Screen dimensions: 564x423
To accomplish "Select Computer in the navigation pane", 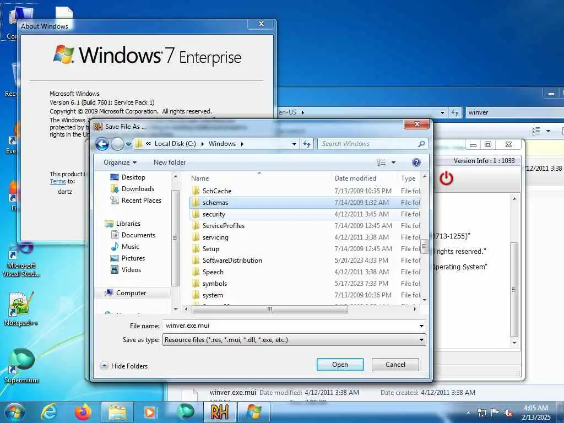I will pos(131,293).
